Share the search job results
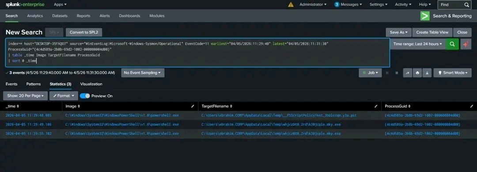Viewport: 477px width, 172px height. click(407, 73)
